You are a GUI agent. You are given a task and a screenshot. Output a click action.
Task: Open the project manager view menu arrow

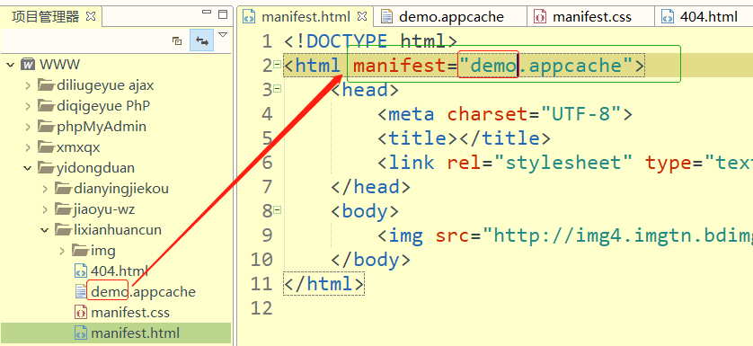222,34
